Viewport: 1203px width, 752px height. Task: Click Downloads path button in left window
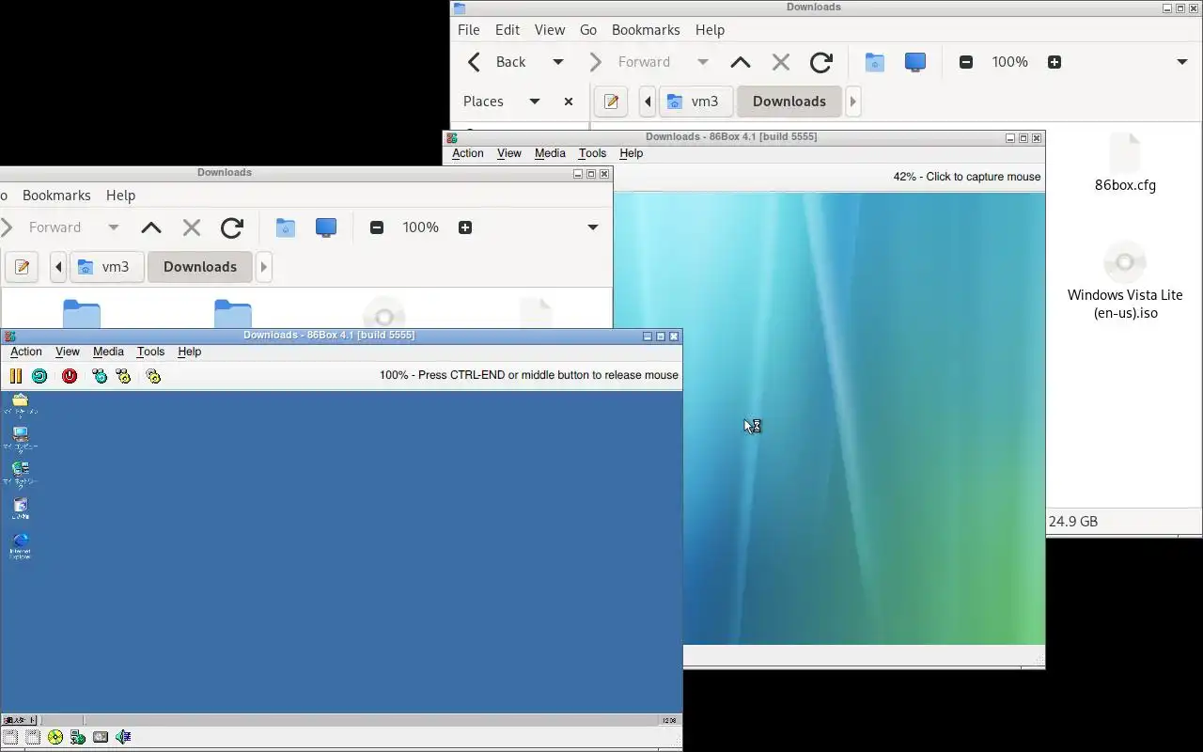click(200, 267)
